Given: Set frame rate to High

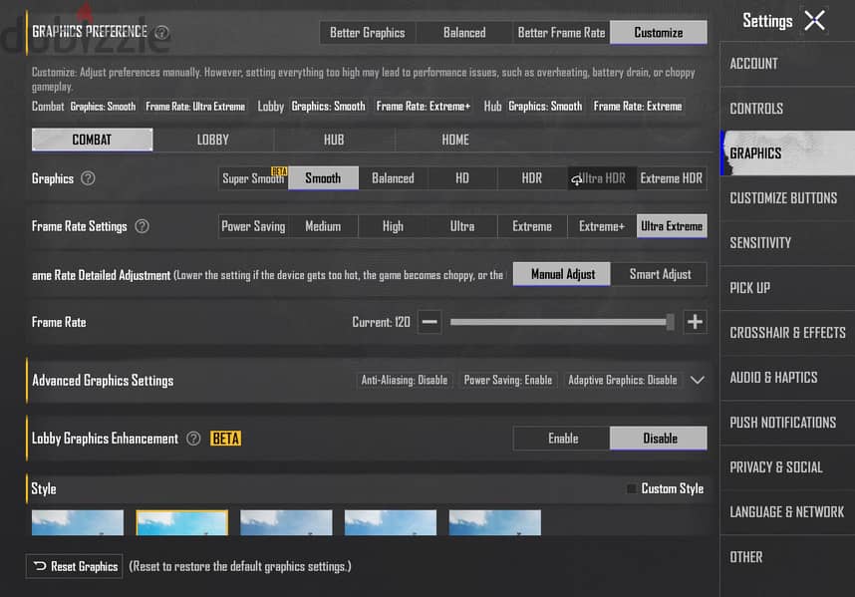Looking at the screenshot, I should 393,226.
